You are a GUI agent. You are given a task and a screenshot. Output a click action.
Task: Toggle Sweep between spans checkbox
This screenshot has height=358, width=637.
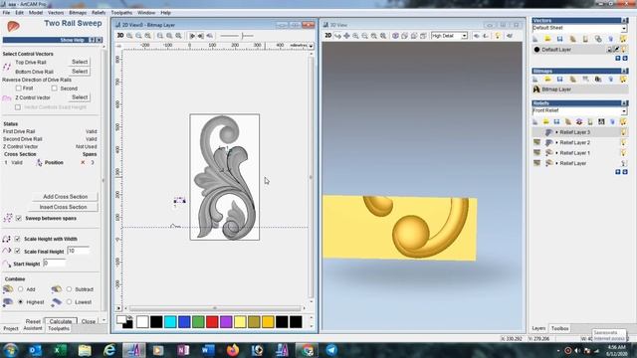click(x=19, y=219)
